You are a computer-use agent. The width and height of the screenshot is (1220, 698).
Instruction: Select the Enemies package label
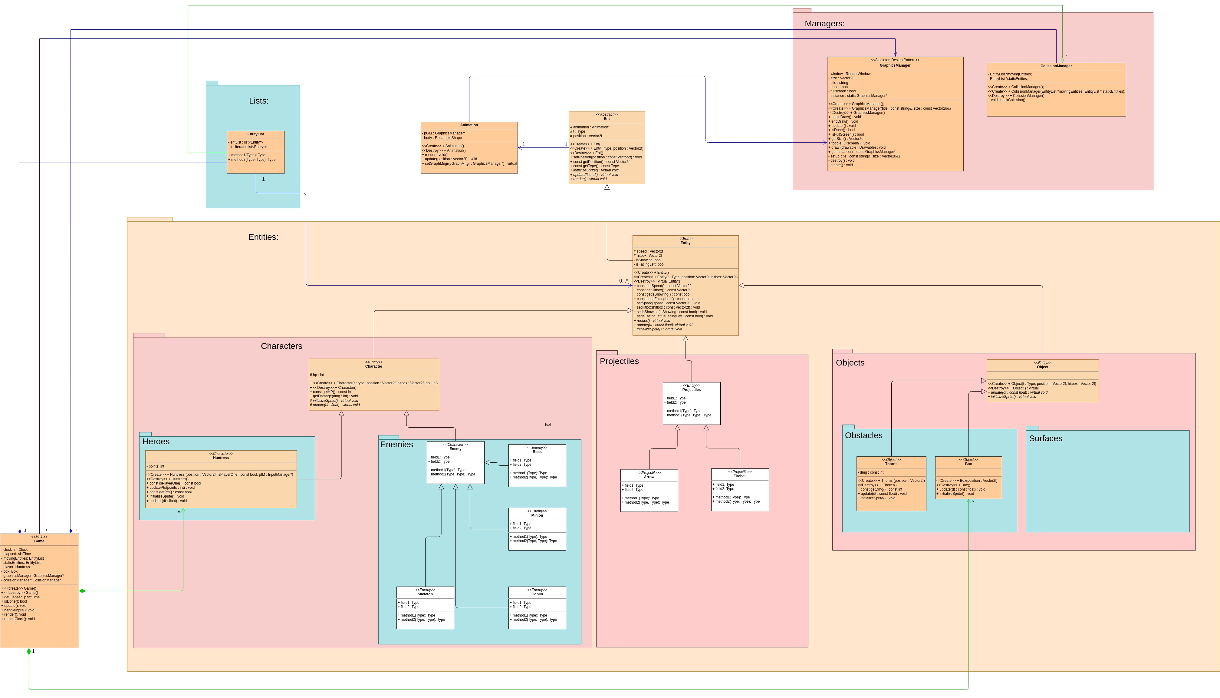(396, 445)
